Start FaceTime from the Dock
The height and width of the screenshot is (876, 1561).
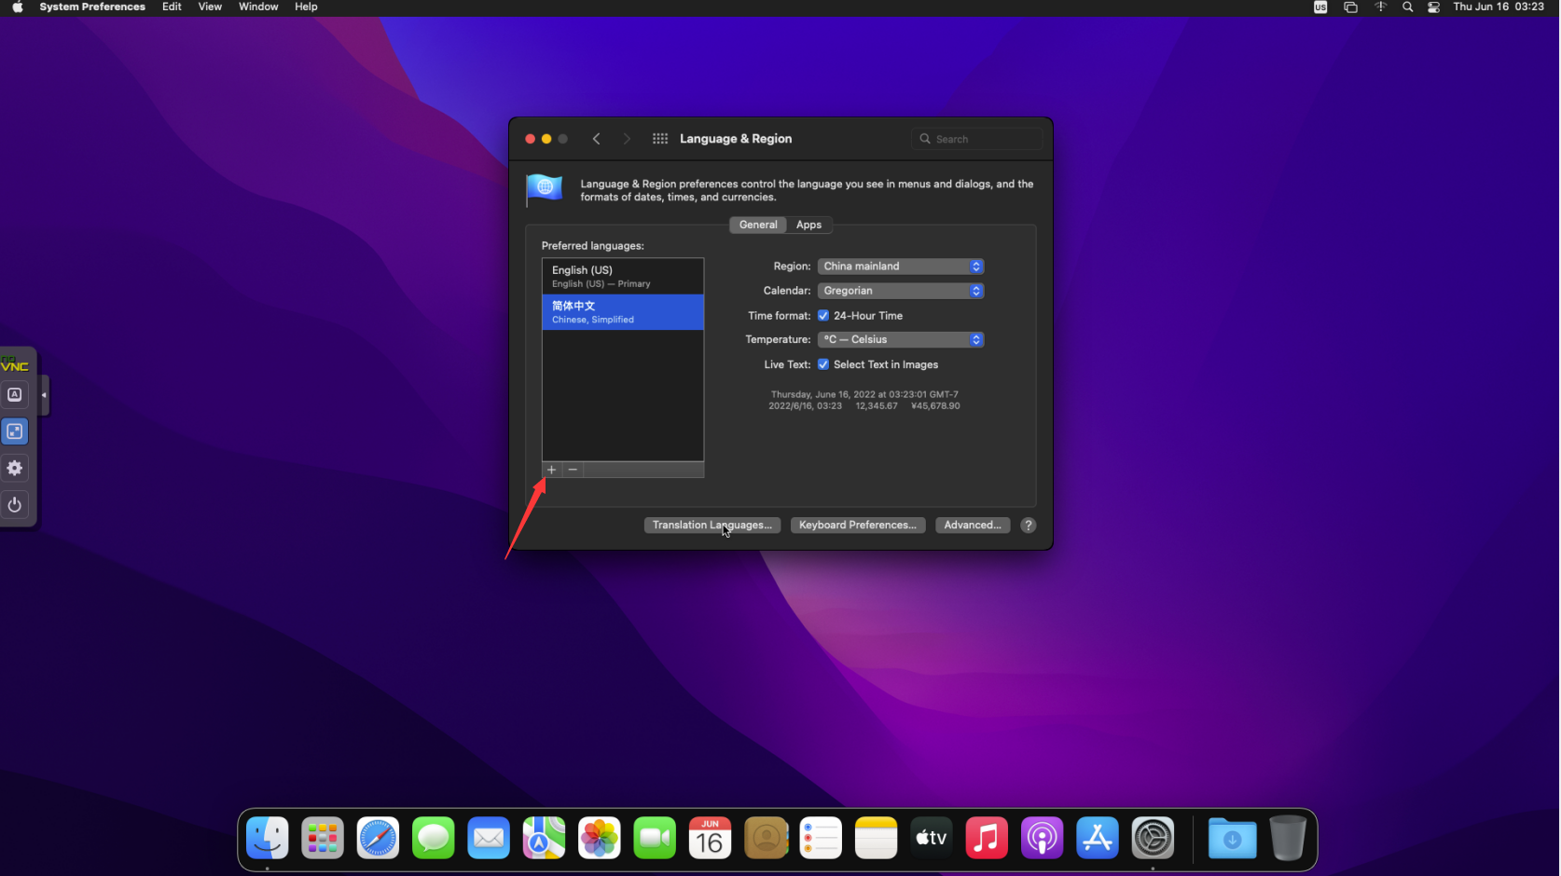pos(655,839)
